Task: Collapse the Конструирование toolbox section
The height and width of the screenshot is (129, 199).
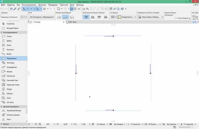Action: click(14, 32)
